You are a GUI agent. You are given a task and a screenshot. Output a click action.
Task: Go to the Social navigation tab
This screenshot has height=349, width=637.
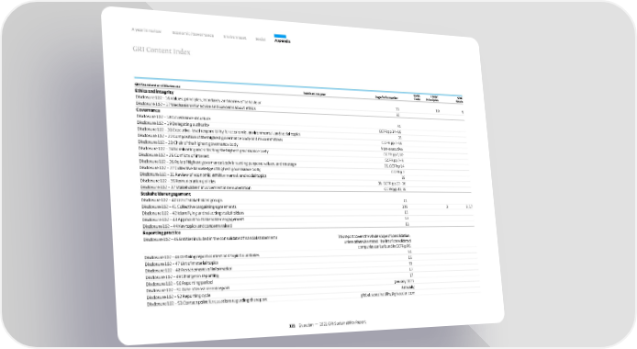pyautogui.click(x=261, y=39)
